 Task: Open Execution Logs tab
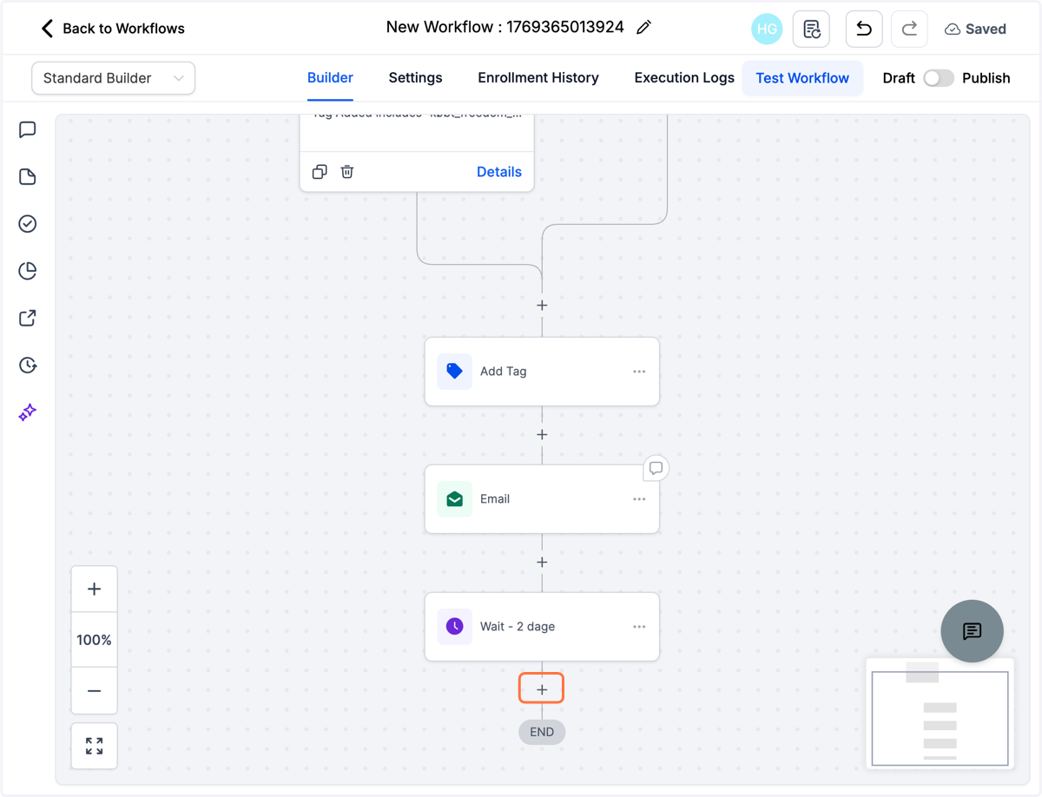[x=684, y=78]
